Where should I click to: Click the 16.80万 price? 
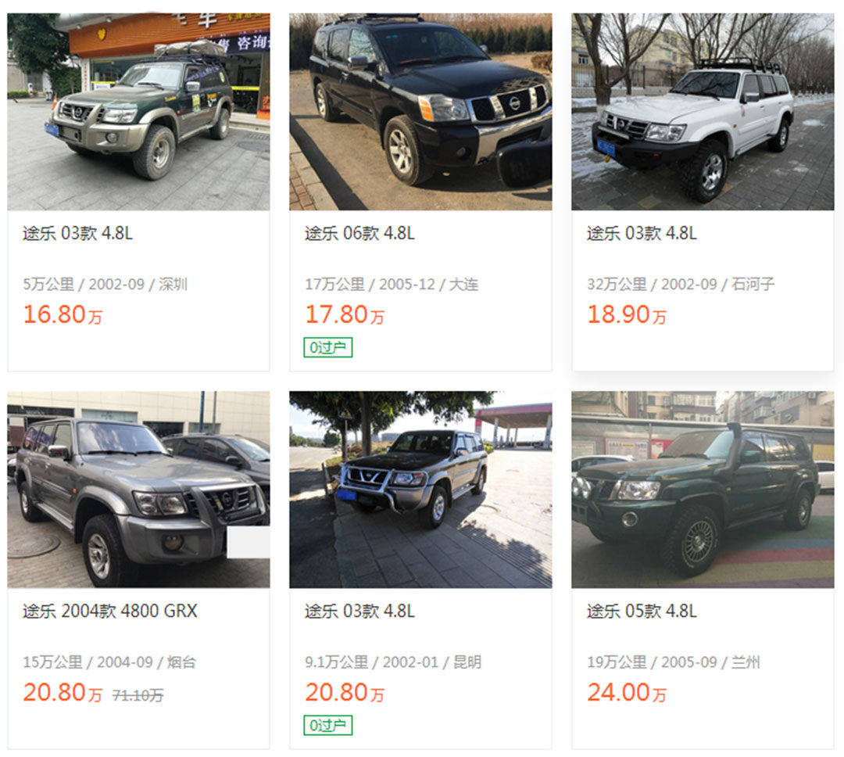point(63,314)
